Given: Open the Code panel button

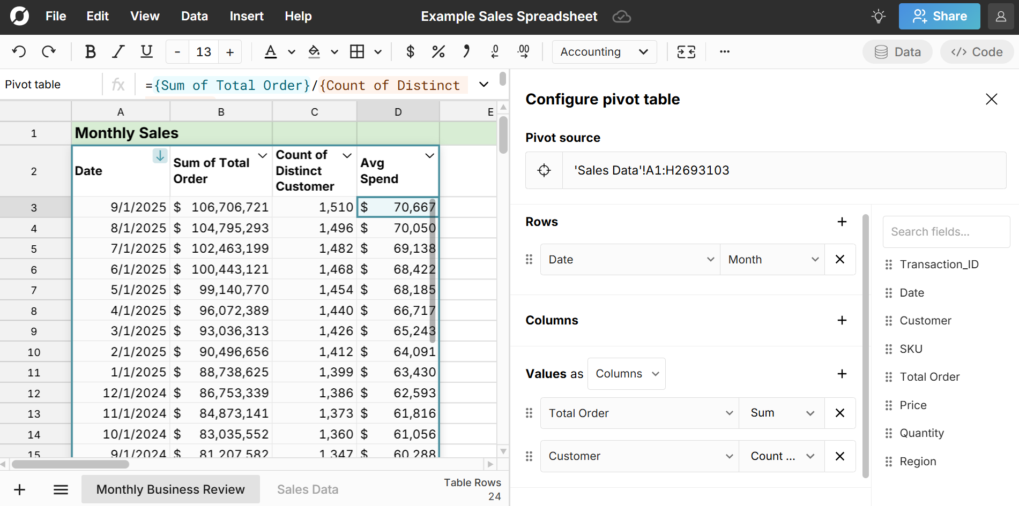Looking at the screenshot, I should [x=976, y=52].
